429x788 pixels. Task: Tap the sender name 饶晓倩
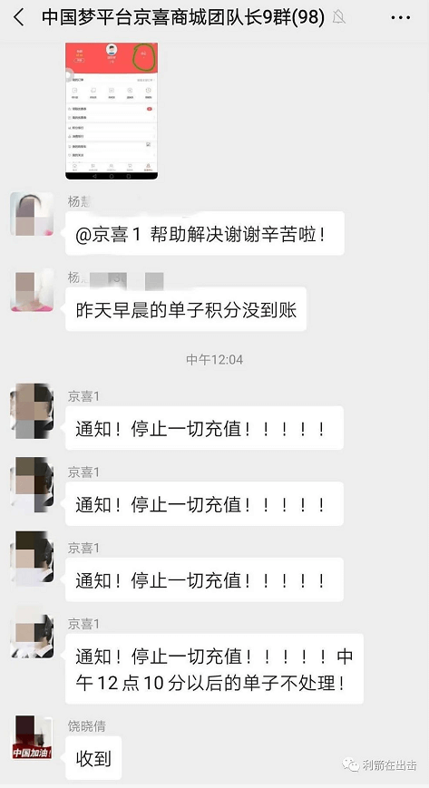coord(86,725)
